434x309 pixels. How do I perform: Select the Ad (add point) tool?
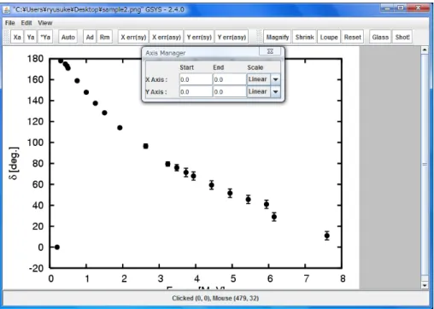(90, 37)
